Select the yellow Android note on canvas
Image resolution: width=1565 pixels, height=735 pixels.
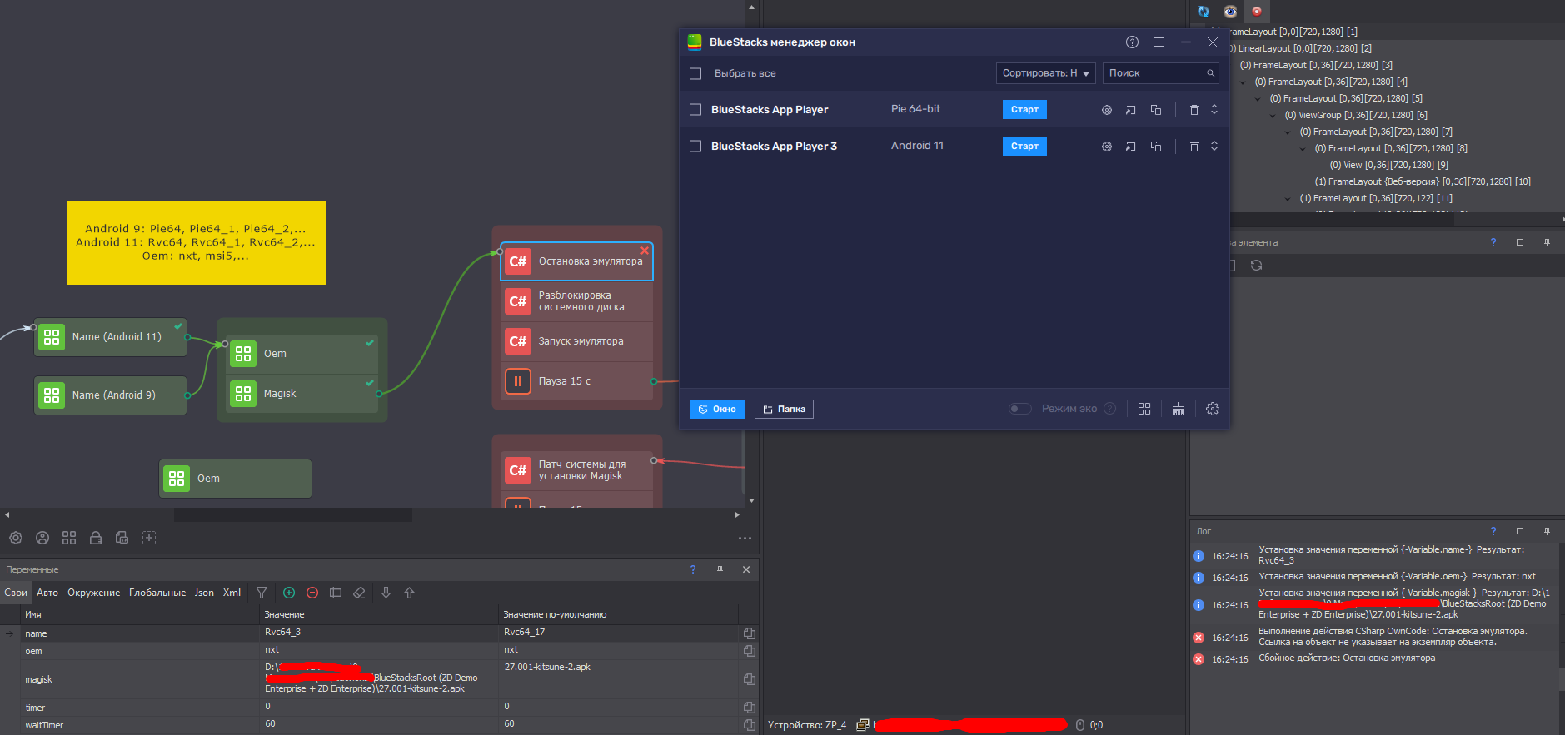(x=196, y=242)
